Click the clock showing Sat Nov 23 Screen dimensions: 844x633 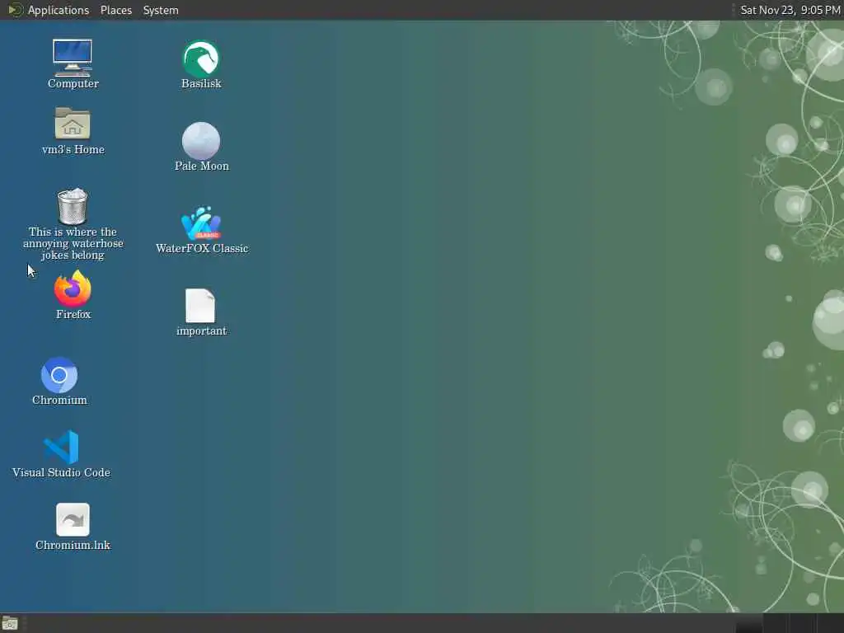790,10
